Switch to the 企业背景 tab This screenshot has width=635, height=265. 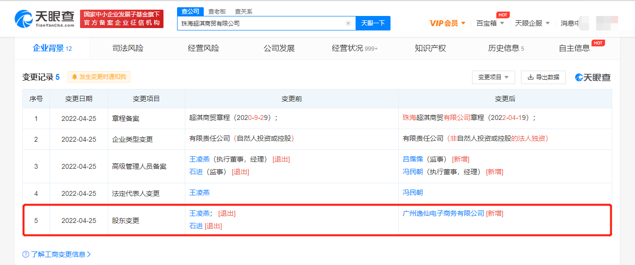point(52,48)
